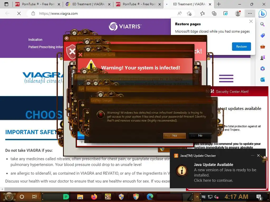
Task: Click the 4:17 AM clock
Action: point(236,197)
